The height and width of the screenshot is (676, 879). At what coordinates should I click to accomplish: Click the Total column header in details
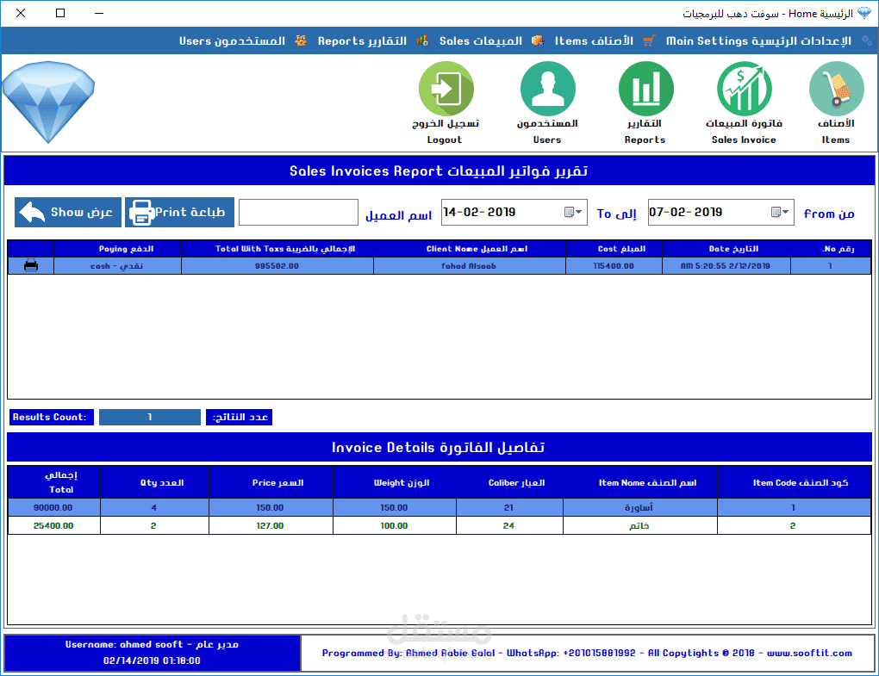(53, 482)
